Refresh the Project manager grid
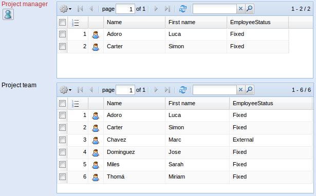The image size is (316, 196). [183, 9]
